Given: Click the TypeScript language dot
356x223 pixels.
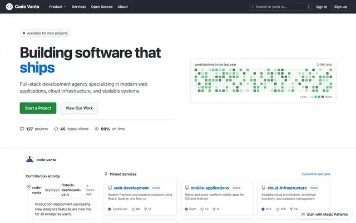Looking at the screenshot, I should (x=110, y=209).
